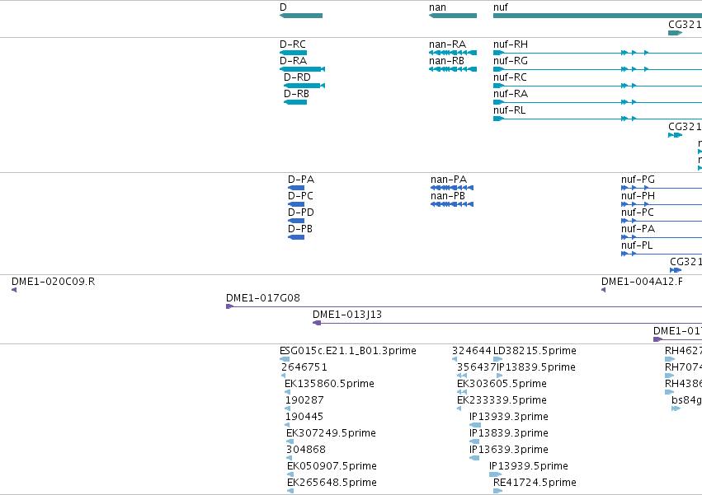
Task: Select EST EK303605.5prime
Action: tap(462, 392)
